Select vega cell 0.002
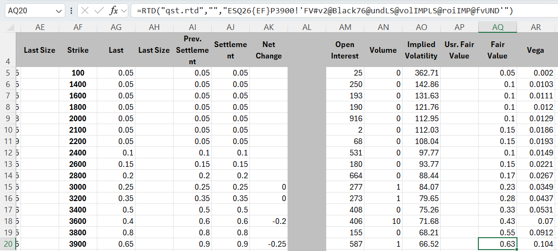 (536, 73)
